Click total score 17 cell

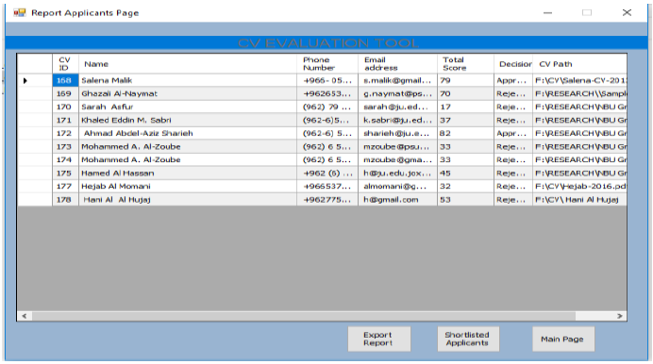pos(465,107)
